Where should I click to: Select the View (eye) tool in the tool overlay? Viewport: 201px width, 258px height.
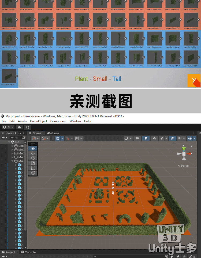tap(33, 148)
